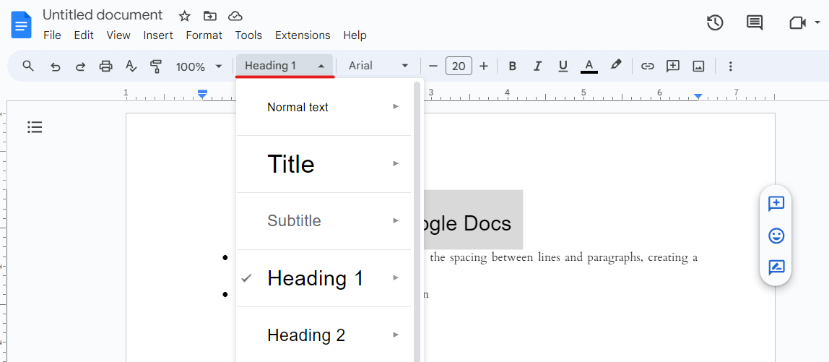Select Heading 2 from styles list

[306, 335]
